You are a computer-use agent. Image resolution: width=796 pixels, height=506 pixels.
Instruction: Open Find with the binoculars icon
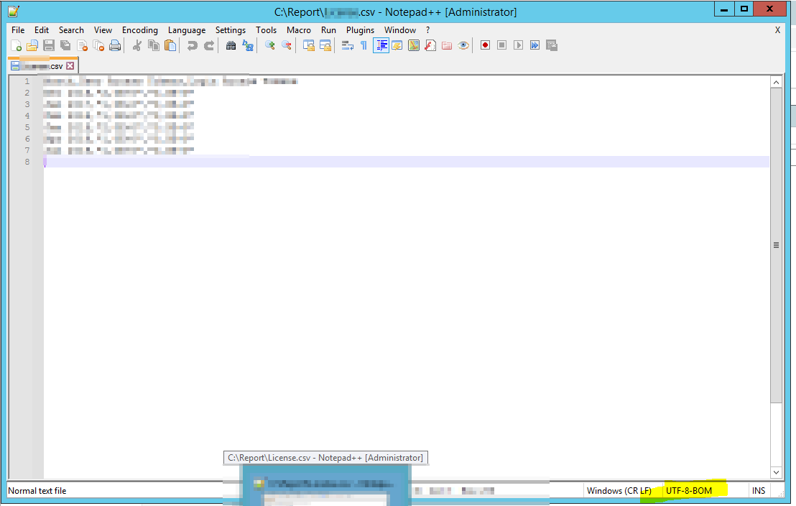coord(231,46)
